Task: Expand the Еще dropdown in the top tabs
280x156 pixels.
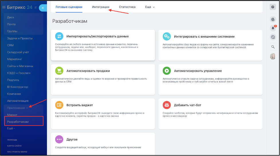Action: (150, 7)
